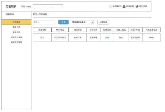Go to 渠道提现审核 in sidebar

[16, 42]
